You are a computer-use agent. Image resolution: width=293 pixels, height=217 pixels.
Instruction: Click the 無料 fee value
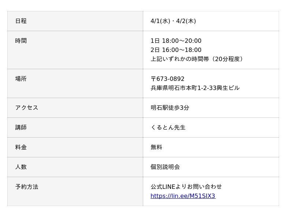tap(156, 147)
